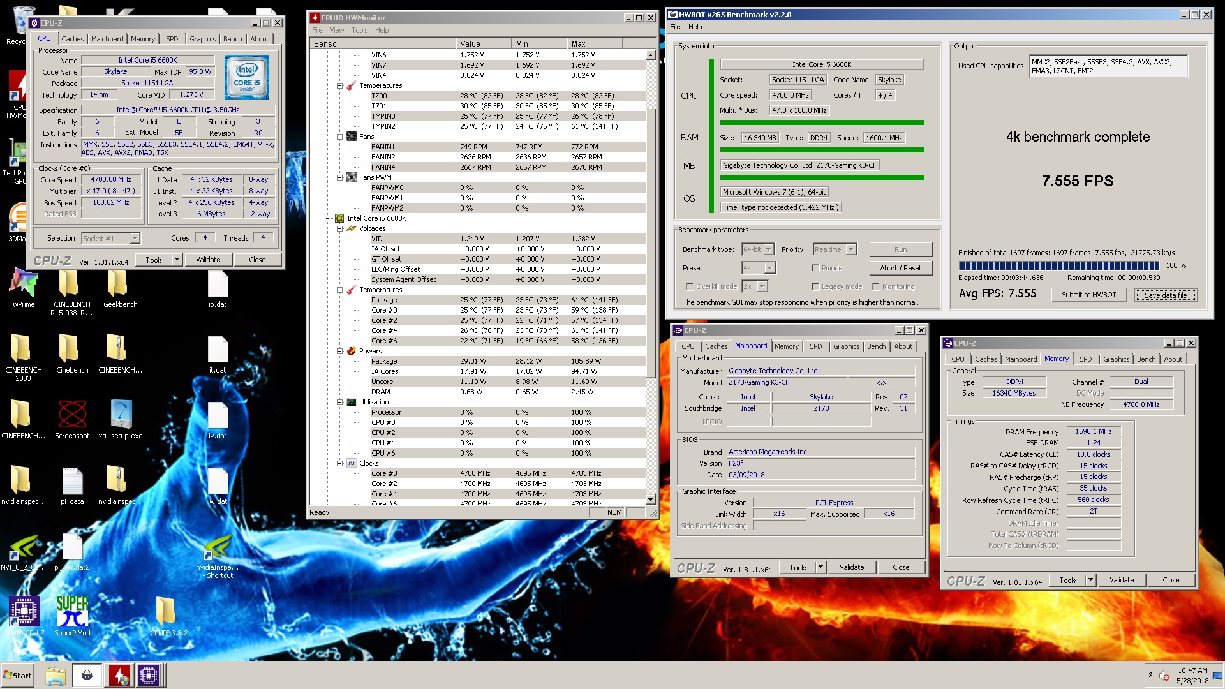The width and height of the screenshot is (1225, 689).
Task: Toggle the Legacy mode checkbox
Action: (815, 286)
